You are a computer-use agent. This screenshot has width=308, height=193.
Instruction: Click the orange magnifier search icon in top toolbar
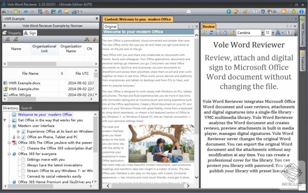point(245,12)
